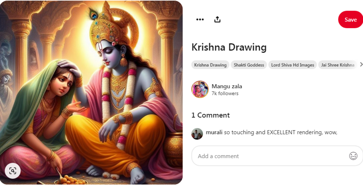The width and height of the screenshot is (363, 187).
Task: Open visual search lens on image
Action: tap(13, 171)
